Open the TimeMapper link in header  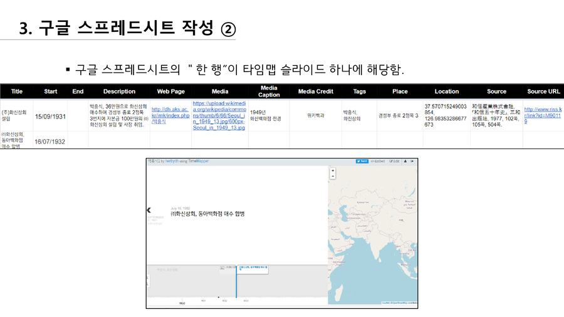click(199, 161)
